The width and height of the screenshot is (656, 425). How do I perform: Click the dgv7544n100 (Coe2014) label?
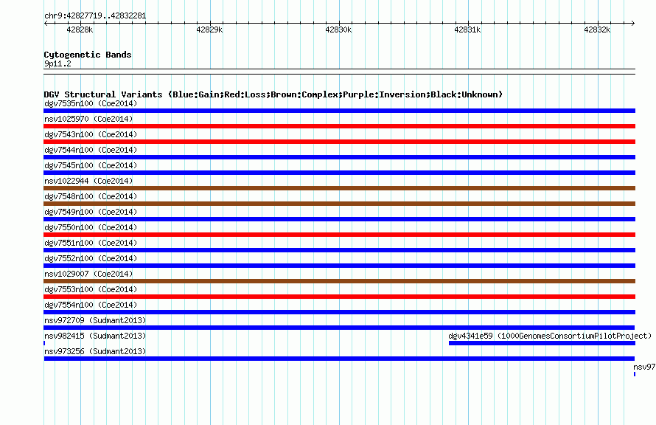tap(91, 150)
